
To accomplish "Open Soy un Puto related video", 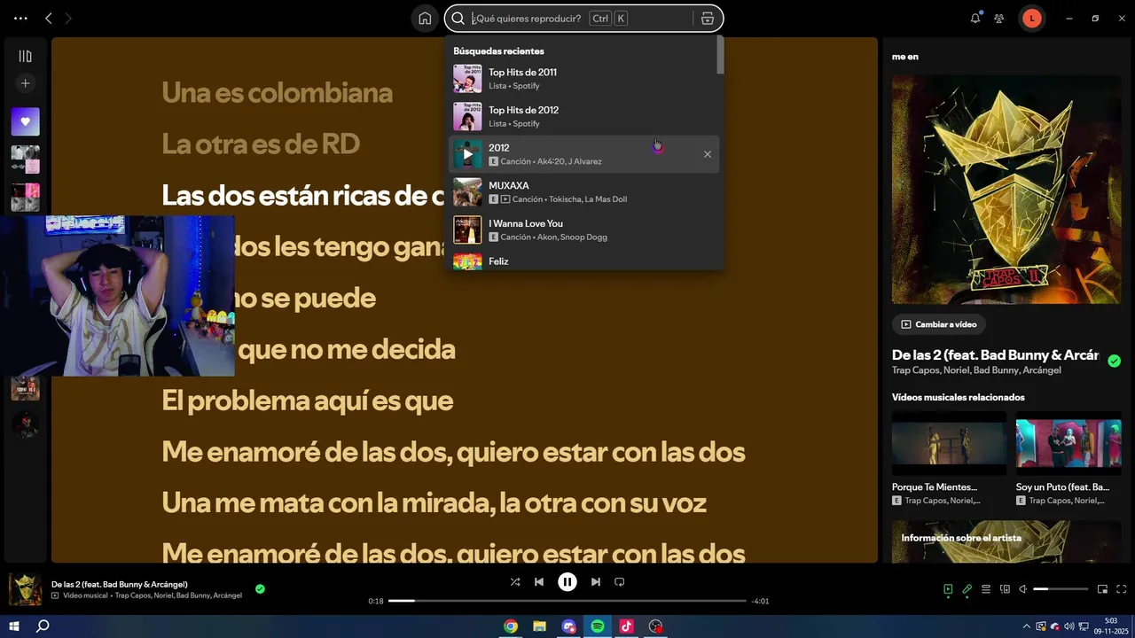I will pos(1068,458).
